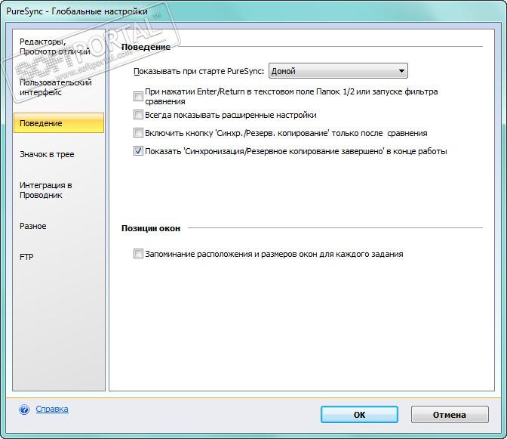
Task: Select the highlighted 'Поведение' sidebar item
Action: pos(59,123)
